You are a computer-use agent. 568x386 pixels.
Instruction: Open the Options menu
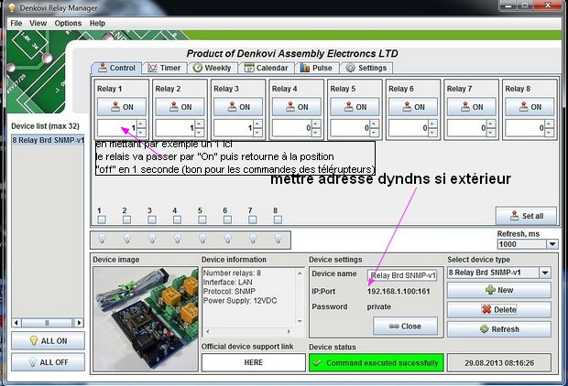click(x=68, y=23)
